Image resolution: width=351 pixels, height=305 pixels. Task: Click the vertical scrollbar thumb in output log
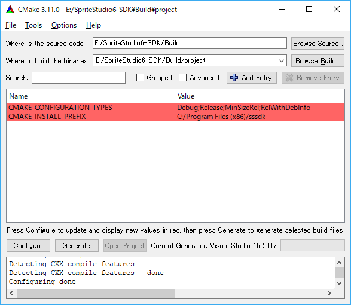coord(340,273)
